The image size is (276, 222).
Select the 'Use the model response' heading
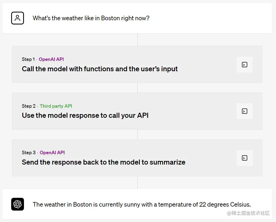(85, 115)
